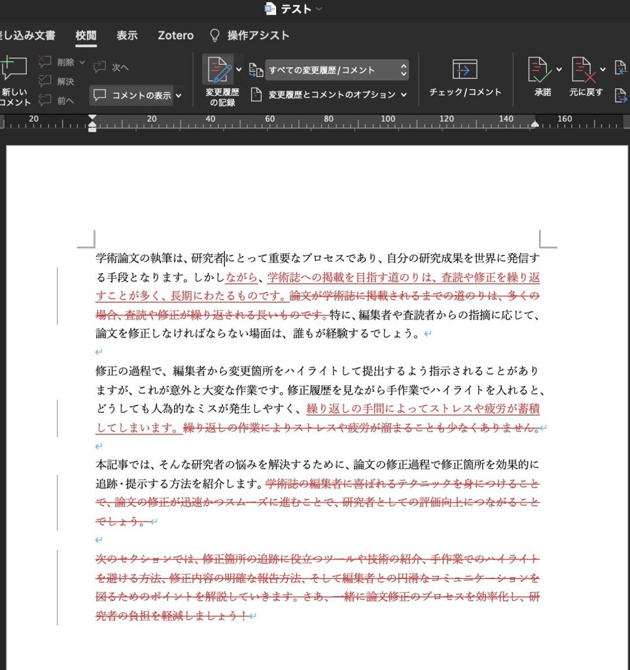Click the Resolve (解決) comment icon
This screenshot has width=630, height=670.
[x=45, y=81]
